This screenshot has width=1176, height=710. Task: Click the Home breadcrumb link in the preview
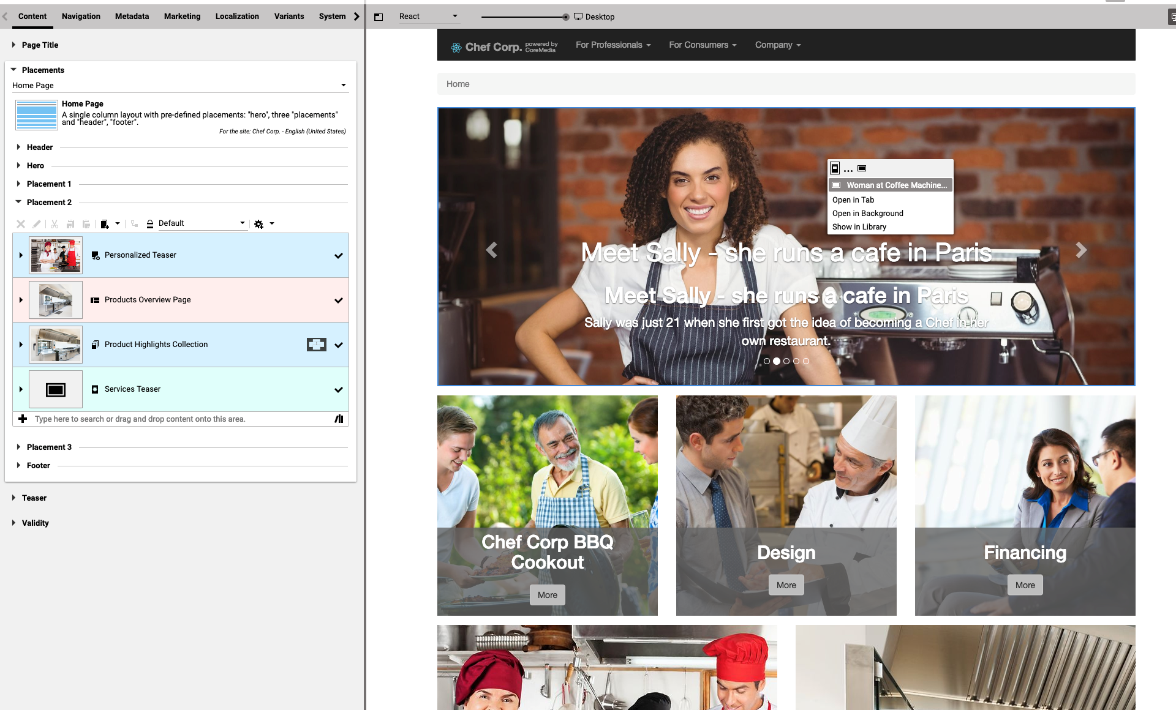pyautogui.click(x=458, y=84)
